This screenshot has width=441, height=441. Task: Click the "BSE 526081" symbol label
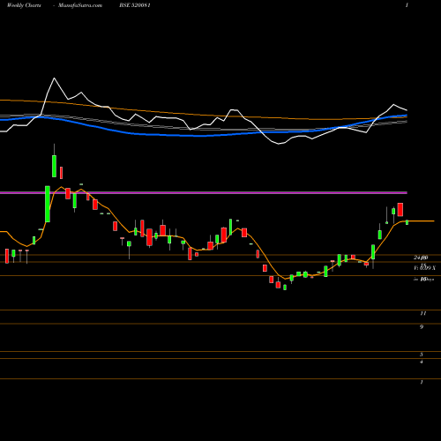click(135, 5)
